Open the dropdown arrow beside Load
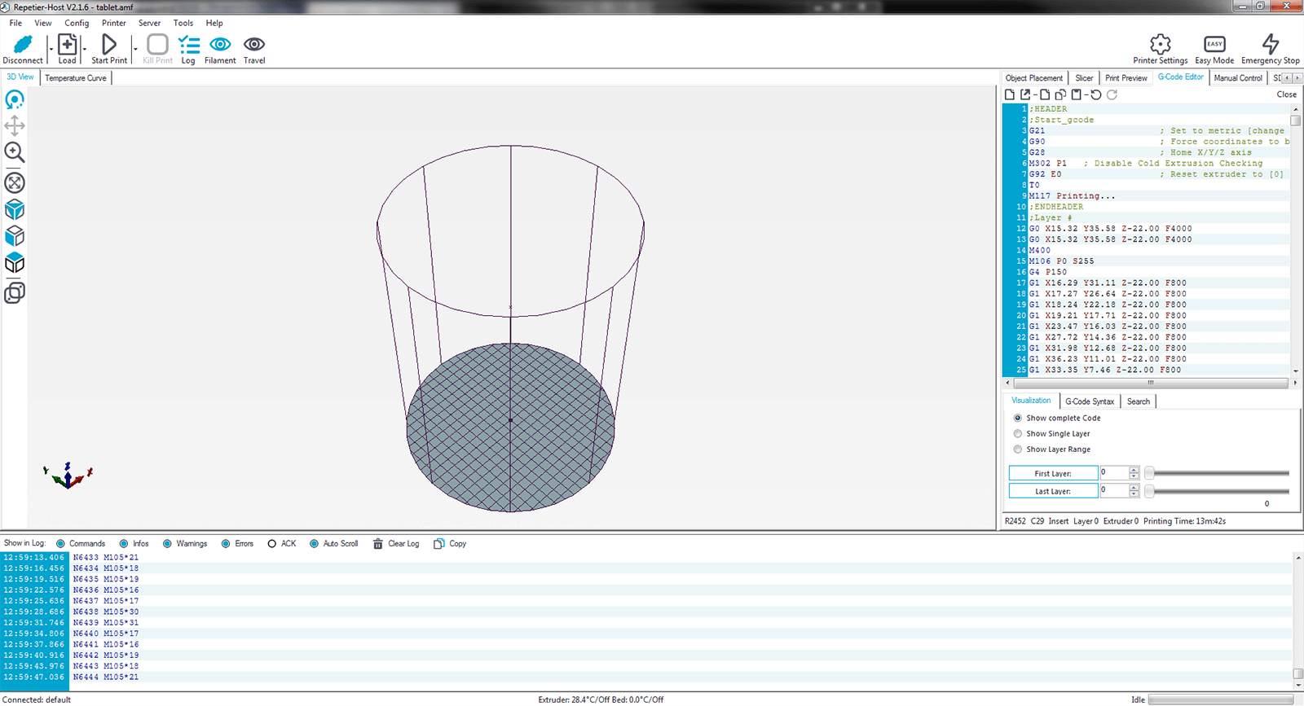 (84, 49)
